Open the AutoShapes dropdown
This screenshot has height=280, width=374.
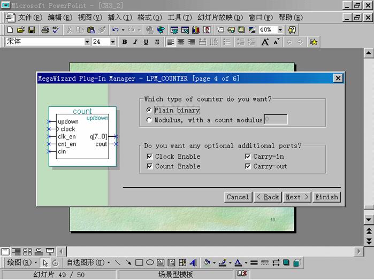point(88,262)
